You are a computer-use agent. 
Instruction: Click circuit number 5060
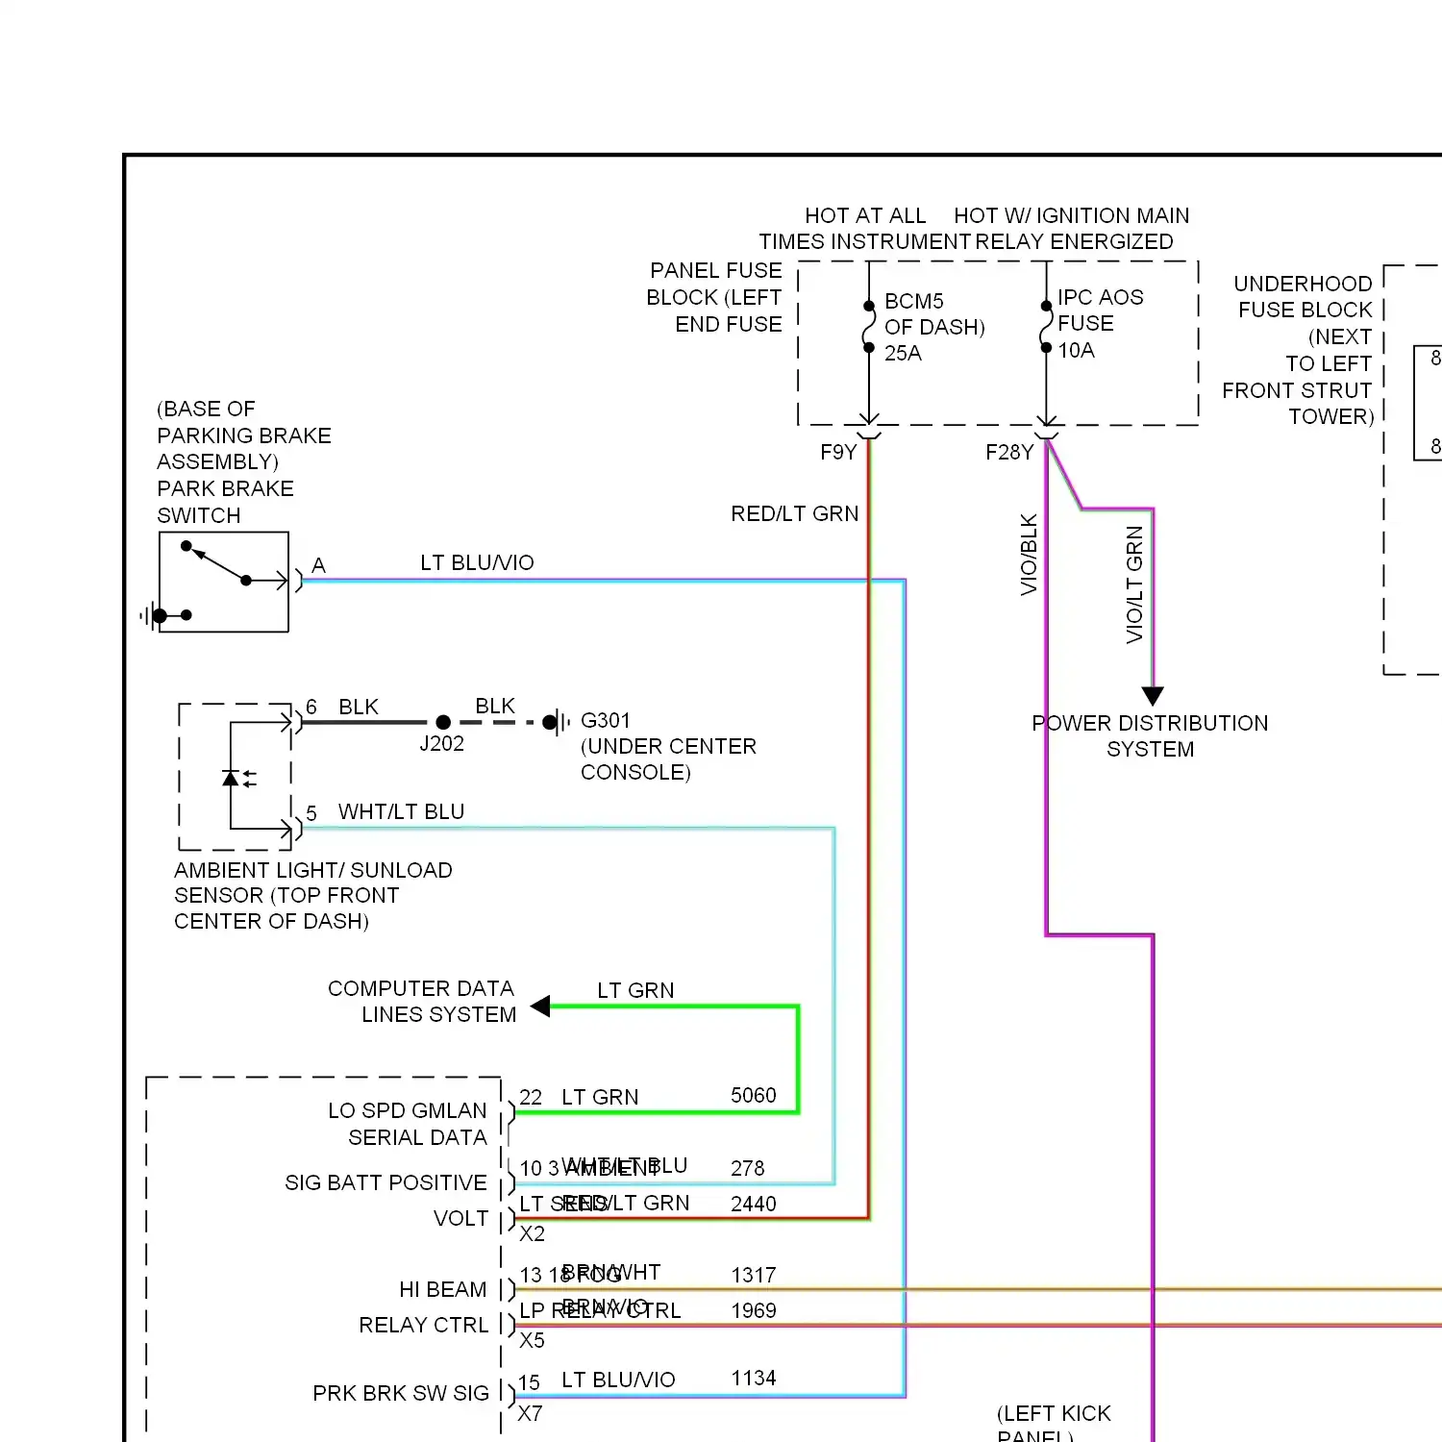click(754, 1095)
